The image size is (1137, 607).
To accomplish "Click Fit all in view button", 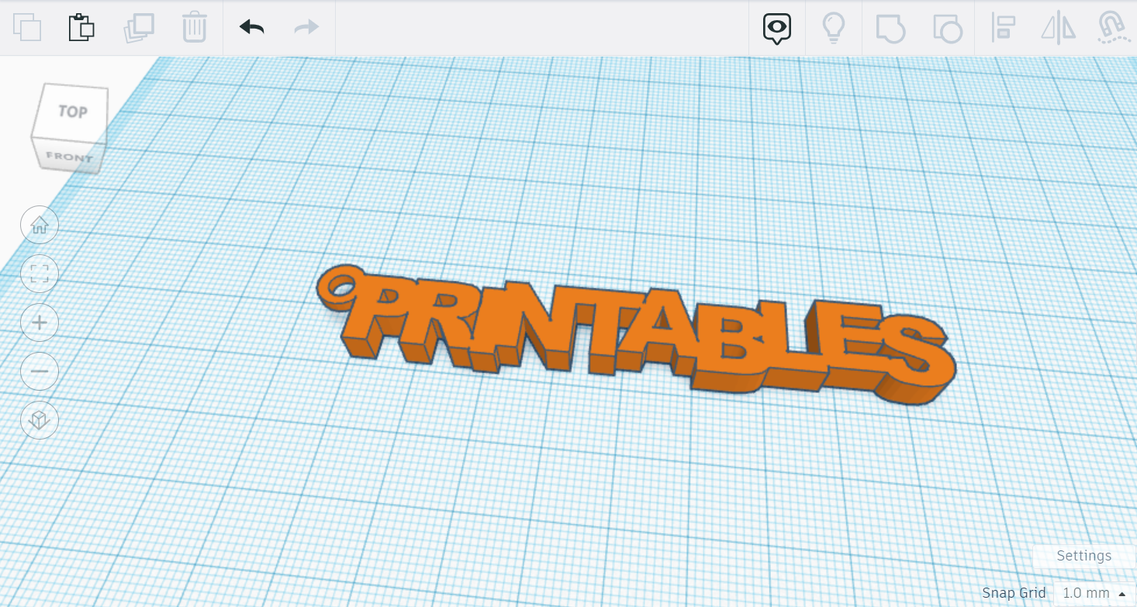I will pos(40,274).
